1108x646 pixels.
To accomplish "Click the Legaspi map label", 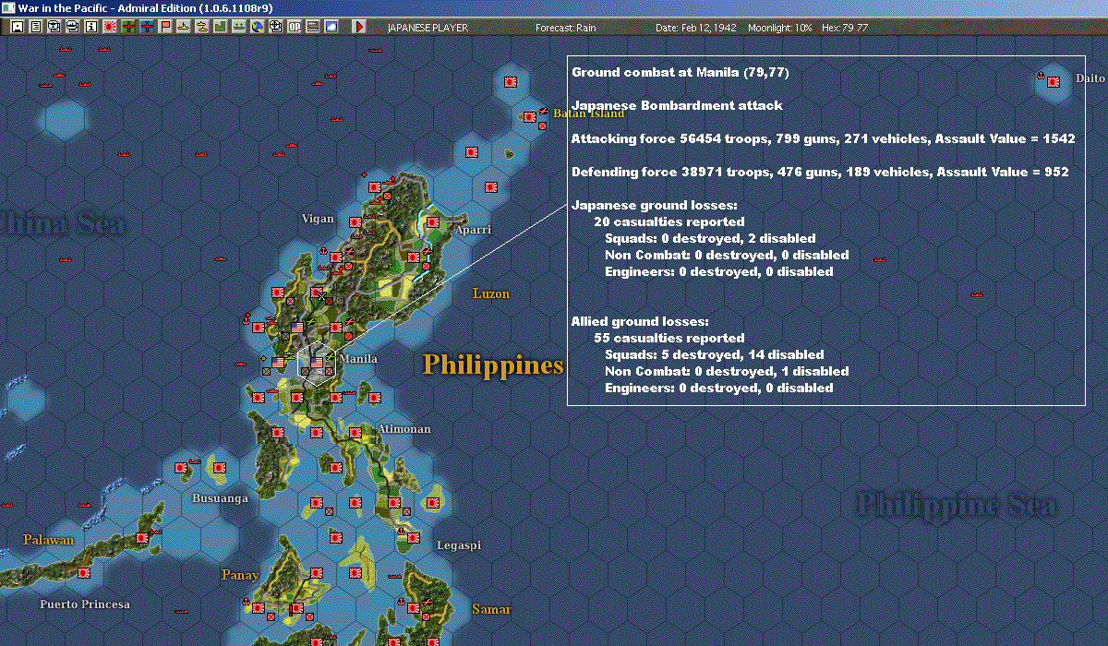I will pyautogui.click(x=458, y=544).
